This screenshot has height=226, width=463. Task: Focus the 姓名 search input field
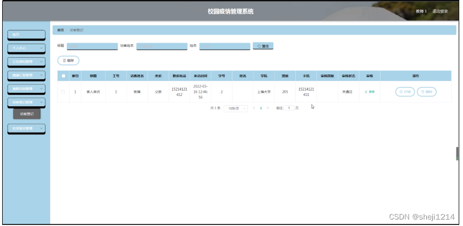coord(225,46)
